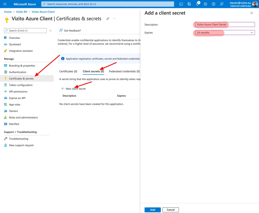The height and width of the screenshot is (213, 259).
Task: Select Token configuration in the sidebar
Action: (x=20, y=85)
